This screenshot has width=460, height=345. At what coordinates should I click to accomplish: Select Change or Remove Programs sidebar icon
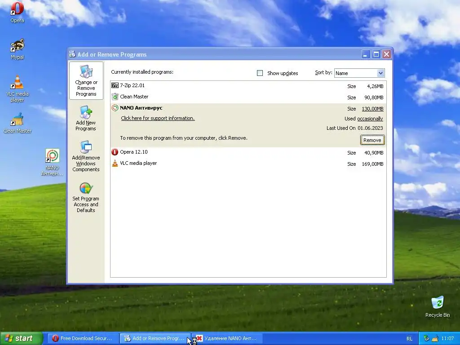click(x=86, y=81)
